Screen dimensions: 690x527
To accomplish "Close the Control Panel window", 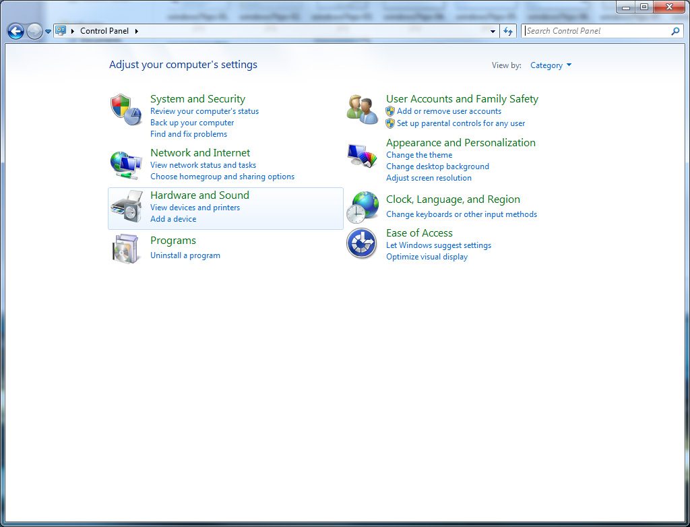I will (x=669, y=7).
